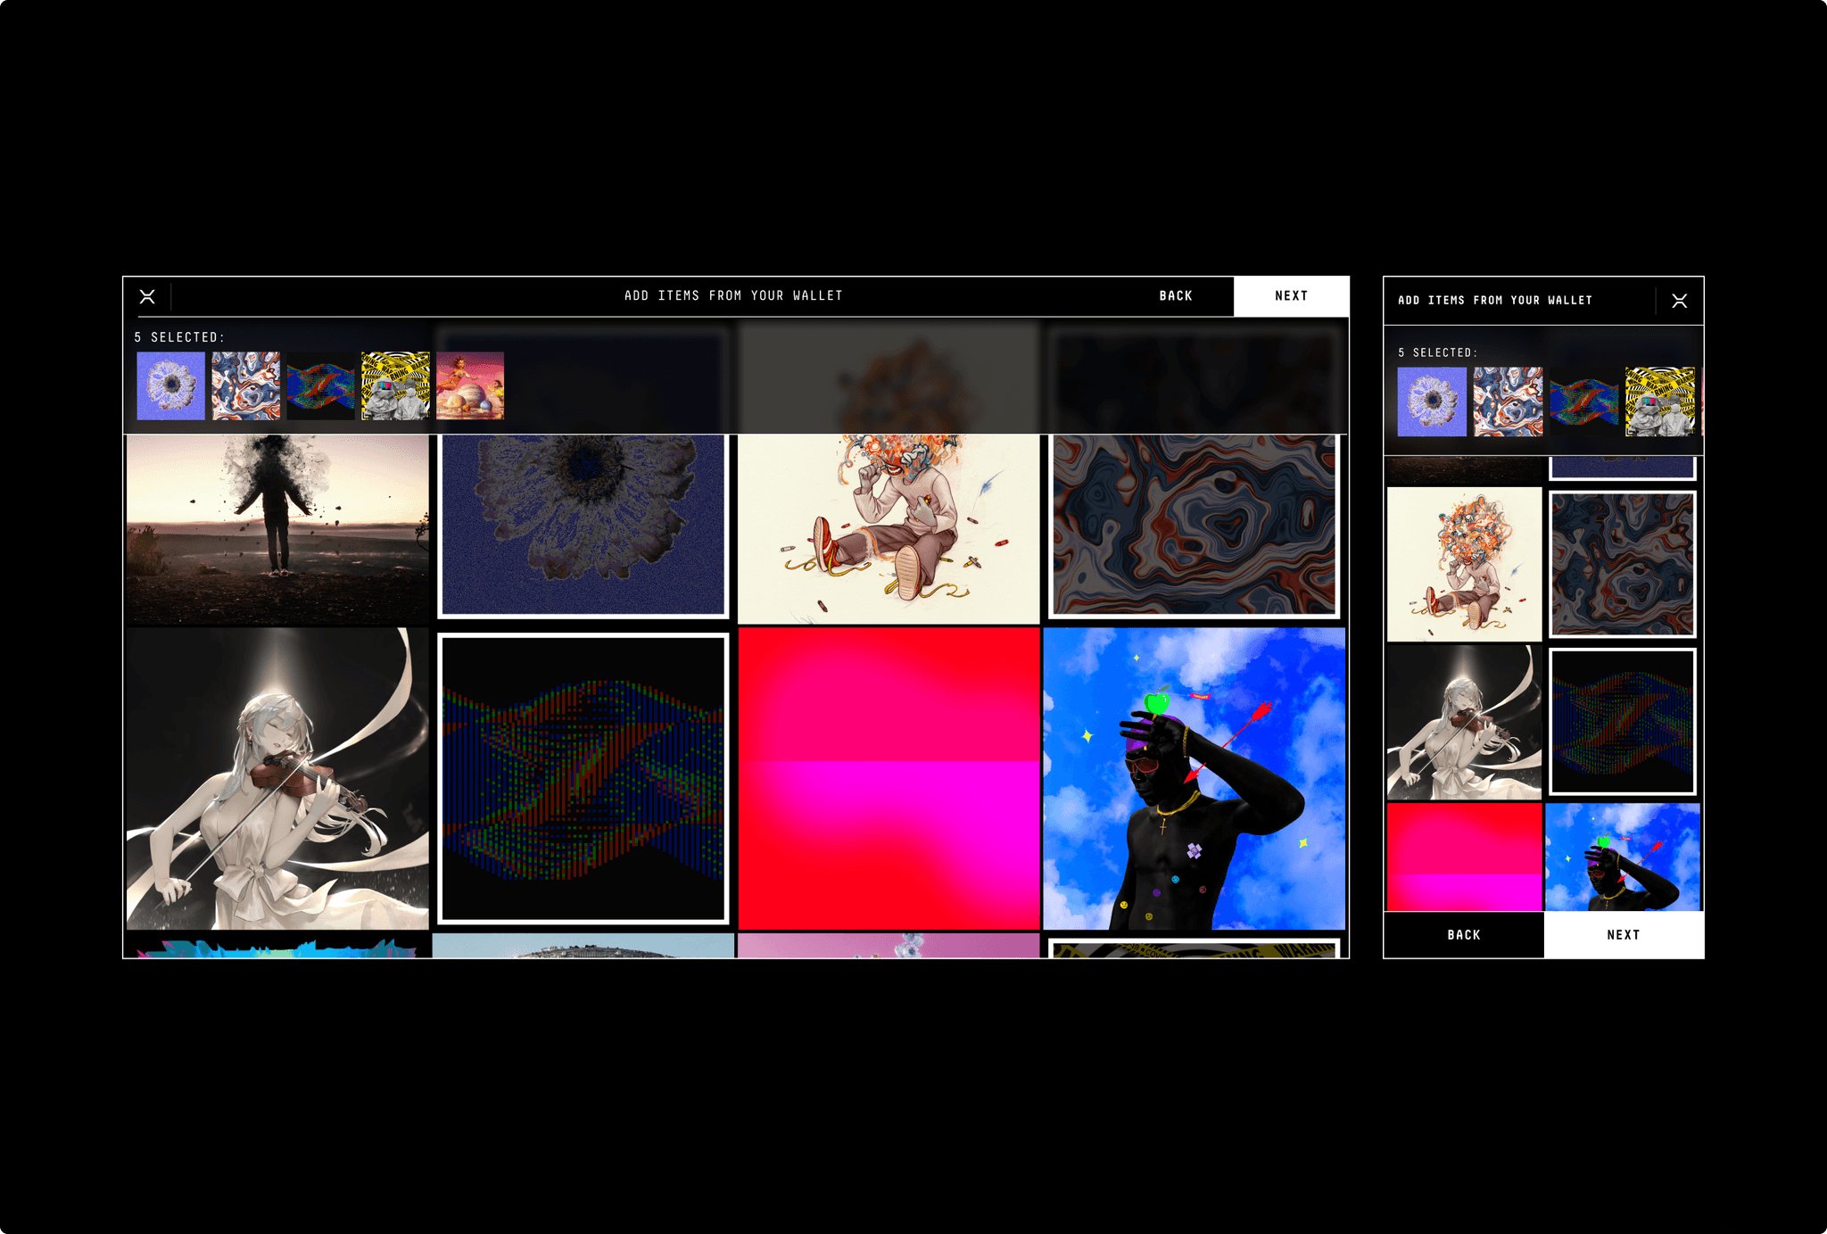1827x1234 pixels.
Task: Deselect the large blue flower artwork
Action: point(583,526)
